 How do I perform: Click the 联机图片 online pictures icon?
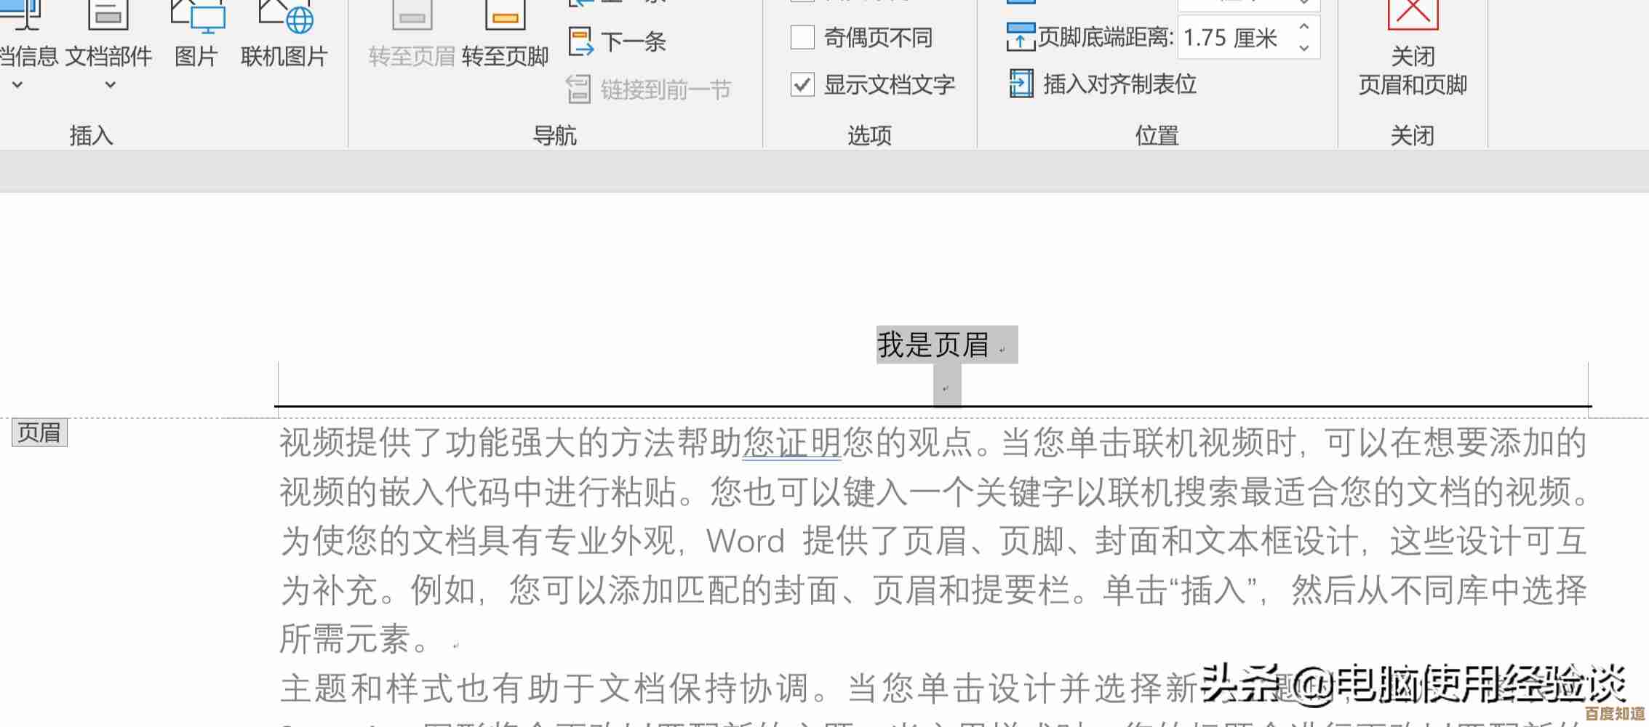pyautogui.click(x=284, y=16)
